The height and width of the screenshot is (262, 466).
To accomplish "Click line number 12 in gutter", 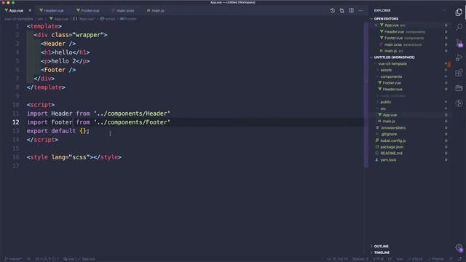I will pyautogui.click(x=15, y=122).
